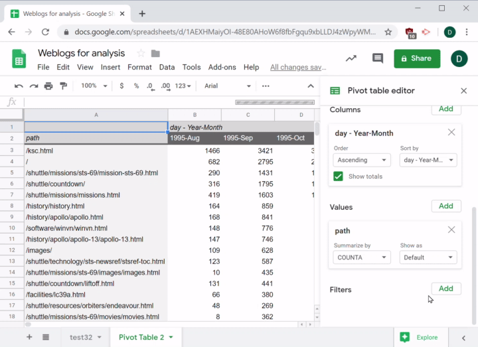This screenshot has width=478, height=347.
Task: Open the comment history icon
Action: coord(378,58)
